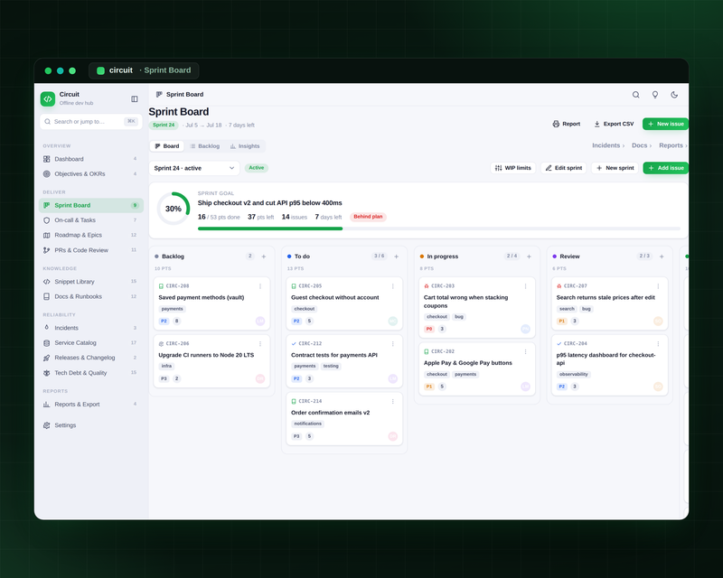The width and height of the screenshot is (723, 578).
Task: Add a card to the In progress column
Action: click(x=529, y=256)
